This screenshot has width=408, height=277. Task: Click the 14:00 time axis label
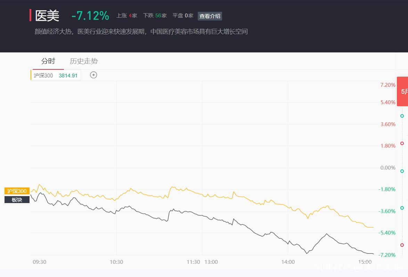click(x=288, y=262)
